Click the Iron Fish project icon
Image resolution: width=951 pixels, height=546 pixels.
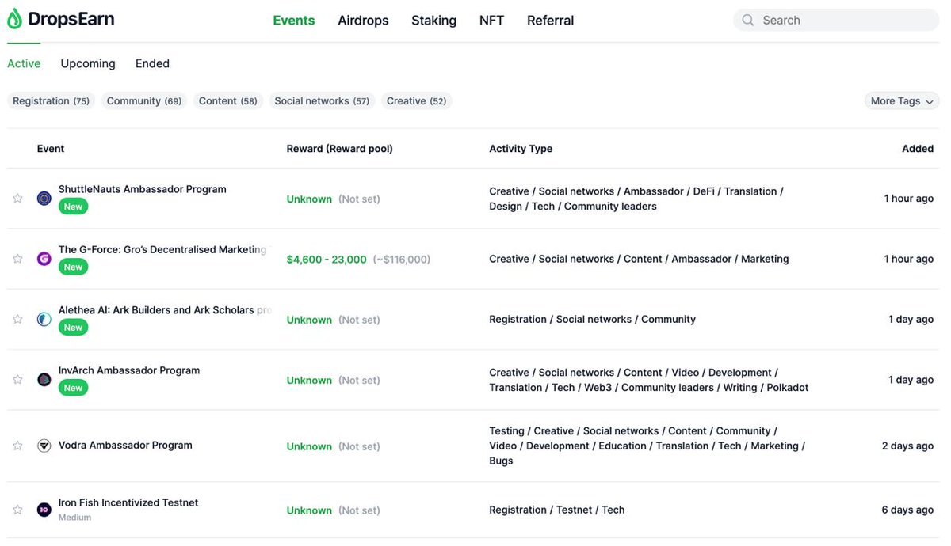coord(44,510)
